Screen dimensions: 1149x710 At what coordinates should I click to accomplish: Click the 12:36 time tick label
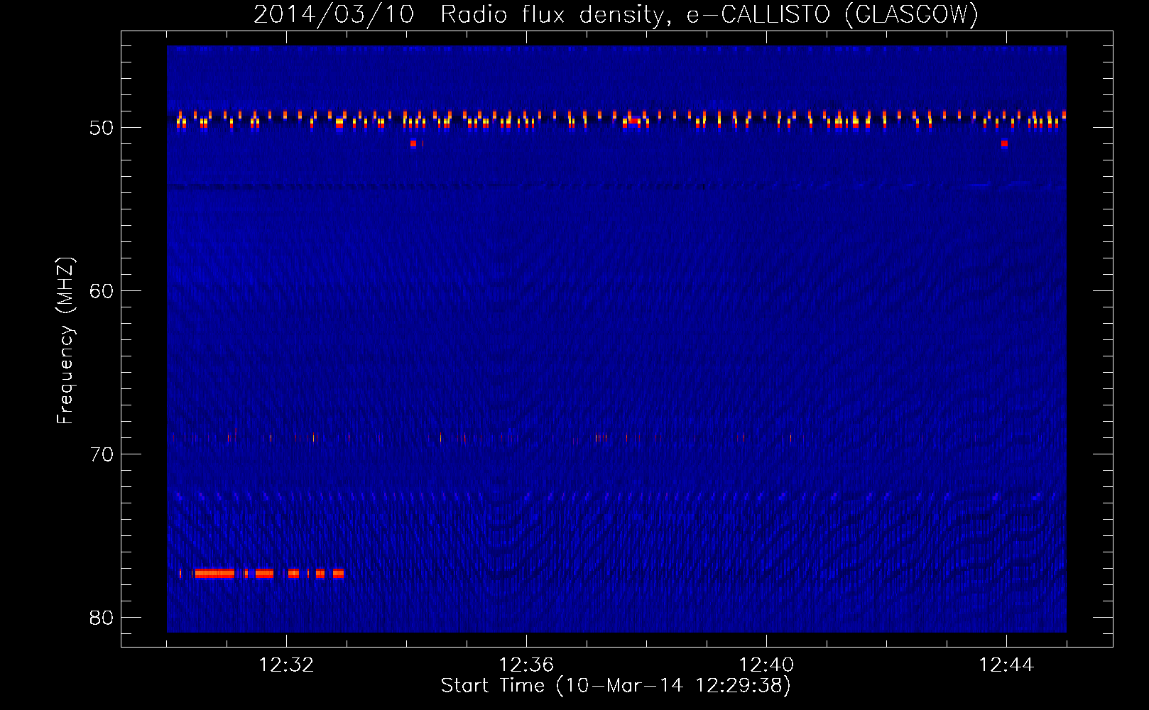click(x=526, y=665)
